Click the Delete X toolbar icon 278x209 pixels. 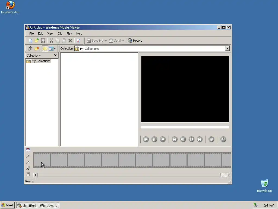click(70, 41)
